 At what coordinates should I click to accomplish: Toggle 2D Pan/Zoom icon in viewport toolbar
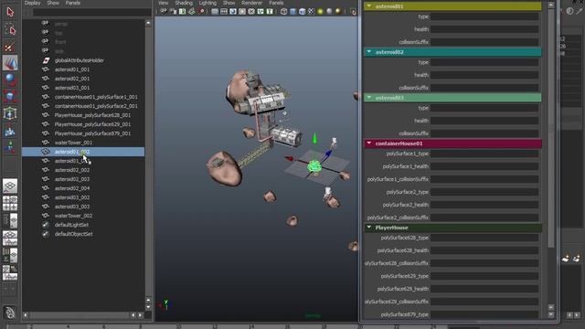pyautogui.click(x=201, y=12)
